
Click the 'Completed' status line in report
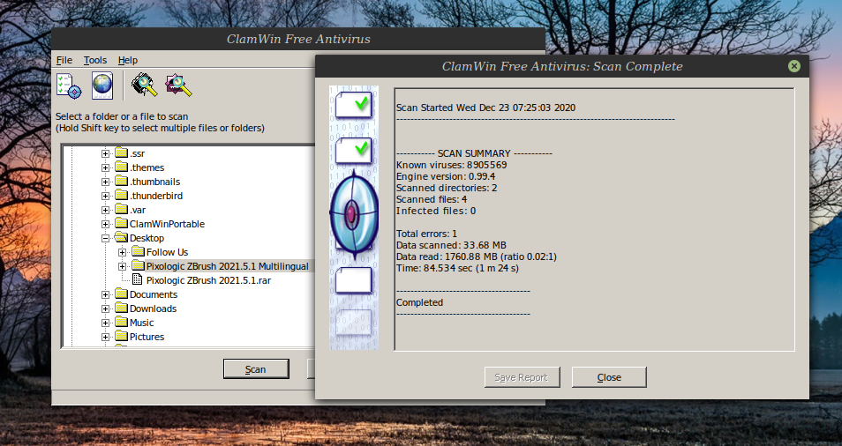419,302
